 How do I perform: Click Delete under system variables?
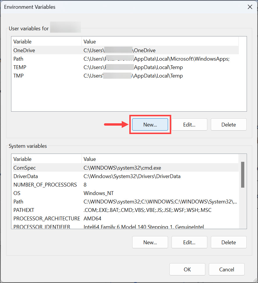pyautogui.click(x=229, y=242)
